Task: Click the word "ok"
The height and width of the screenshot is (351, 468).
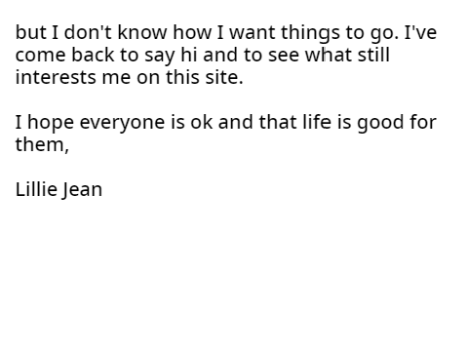Action: tap(202, 122)
